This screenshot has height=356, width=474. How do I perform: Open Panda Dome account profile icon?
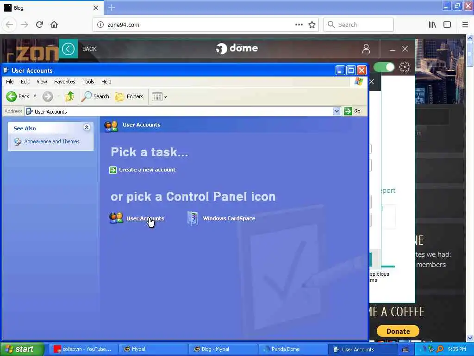366,49
